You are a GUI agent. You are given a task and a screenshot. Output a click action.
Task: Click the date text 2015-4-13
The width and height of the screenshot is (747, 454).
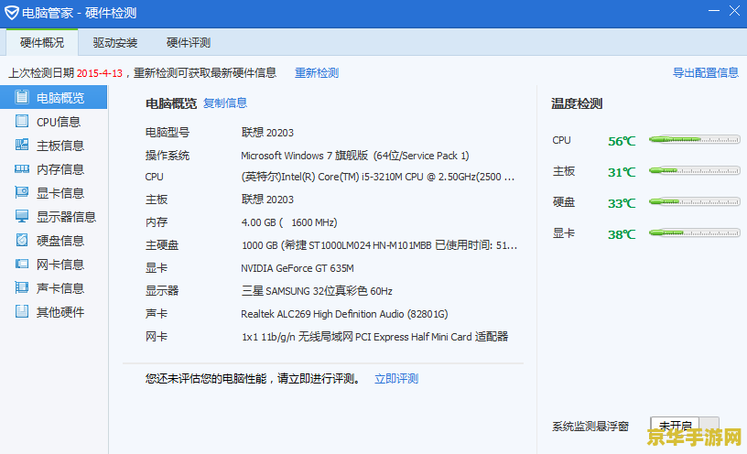coord(100,73)
